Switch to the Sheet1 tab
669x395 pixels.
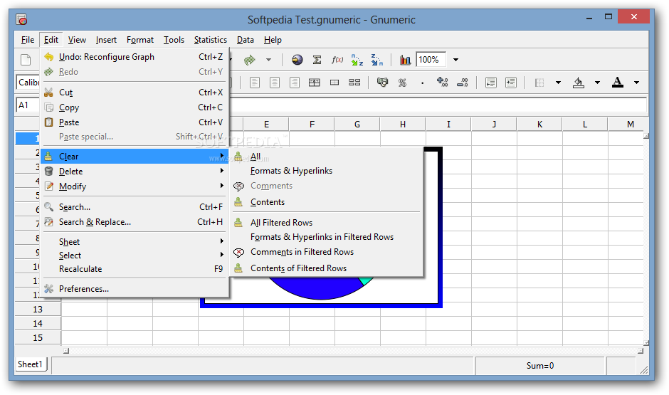(x=31, y=364)
